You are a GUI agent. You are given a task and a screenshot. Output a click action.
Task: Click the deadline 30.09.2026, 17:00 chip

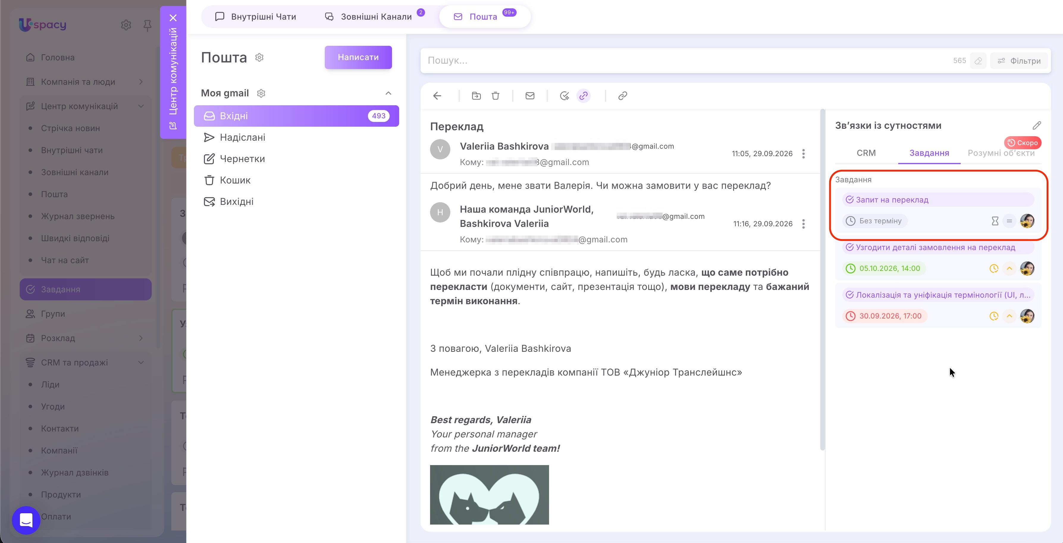point(885,316)
